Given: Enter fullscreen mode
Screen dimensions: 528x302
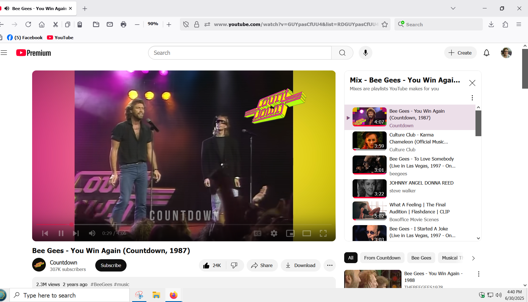Looking at the screenshot, I should click(x=323, y=233).
